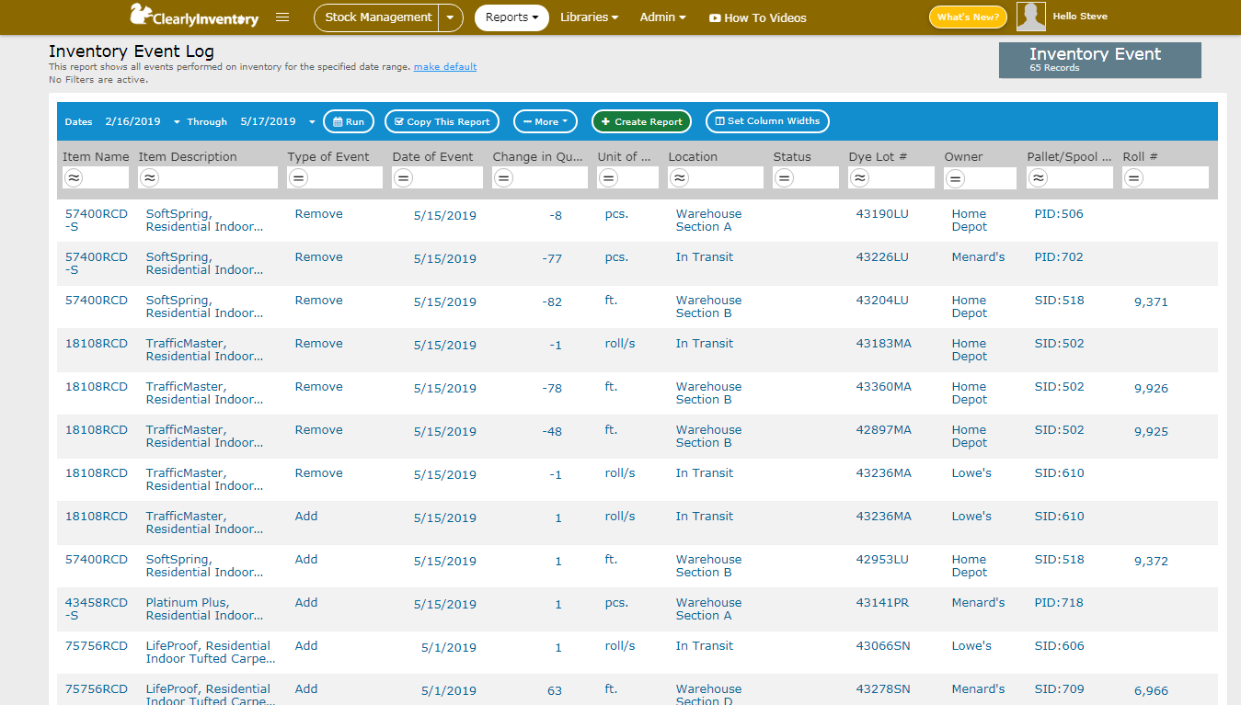Click PID:506 pallet cell
The image size is (1241, 705).
pos(1059,214)
